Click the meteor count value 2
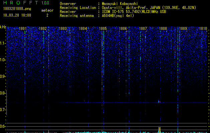Image resolution: width=210 pixels, height=133 pixels. point(47,15)
